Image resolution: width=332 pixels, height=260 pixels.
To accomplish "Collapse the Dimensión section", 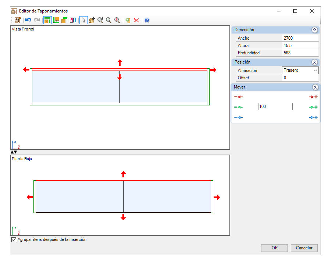I will [314, 30].
